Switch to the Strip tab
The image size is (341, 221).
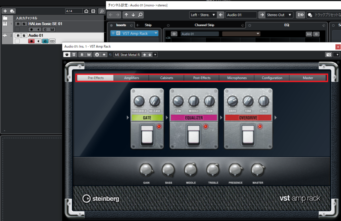(148, 25)
